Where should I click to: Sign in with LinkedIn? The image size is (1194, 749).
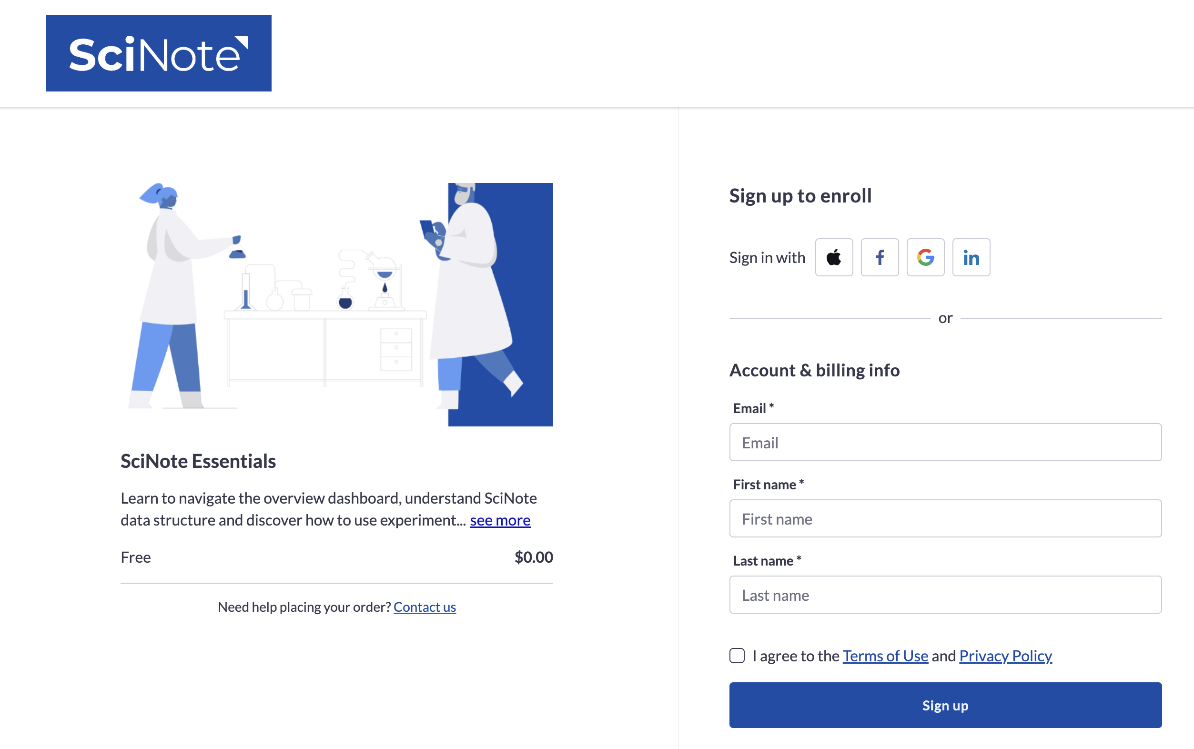(x=971, y=258)
